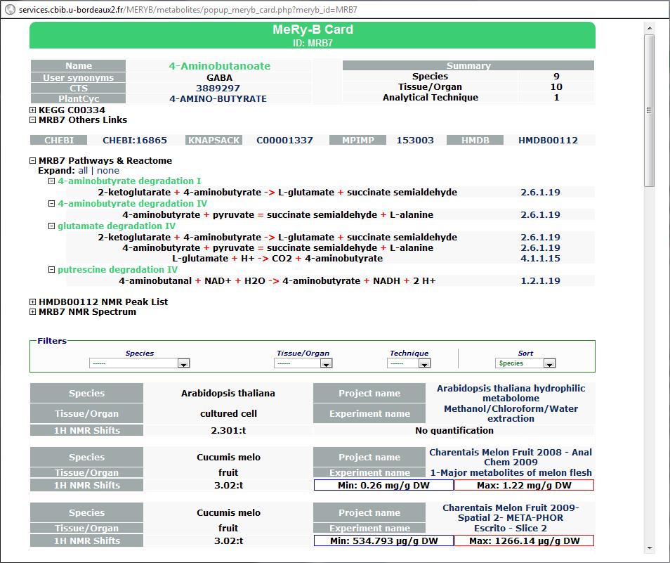
Task: Open the putrescine degradation IV pathway link
Action: tap(117, 270)
